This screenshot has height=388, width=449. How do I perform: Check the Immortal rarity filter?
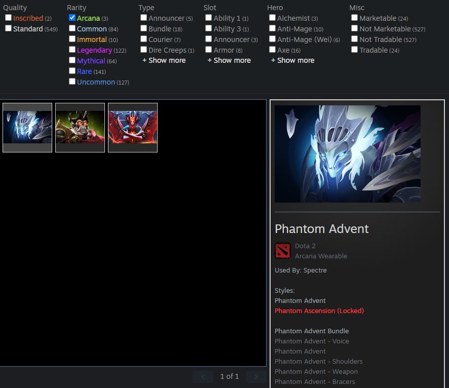72,39
